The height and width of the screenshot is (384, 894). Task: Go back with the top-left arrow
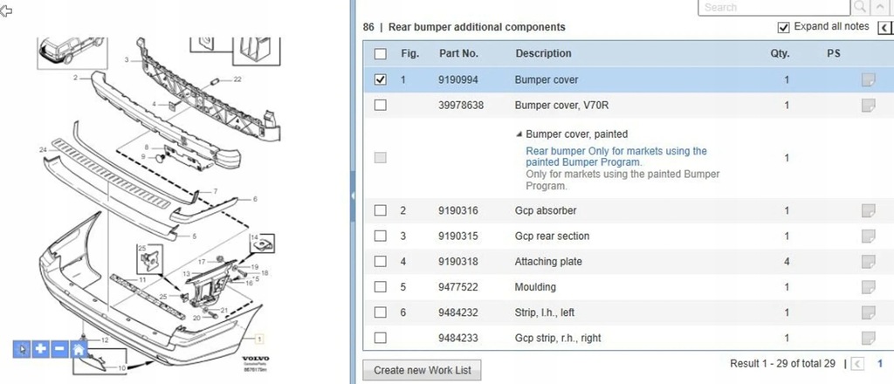tap(6, 10)
